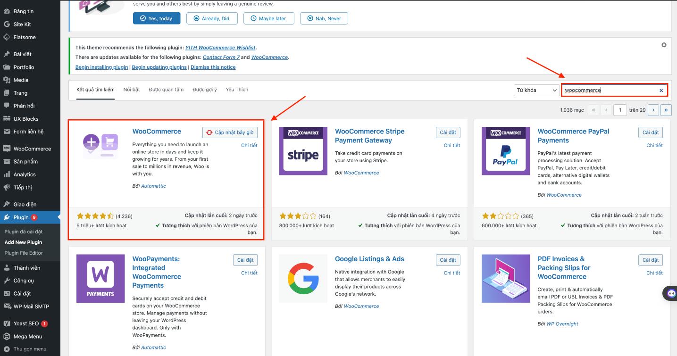Jump to the last results page

click(x=666, y=110)
